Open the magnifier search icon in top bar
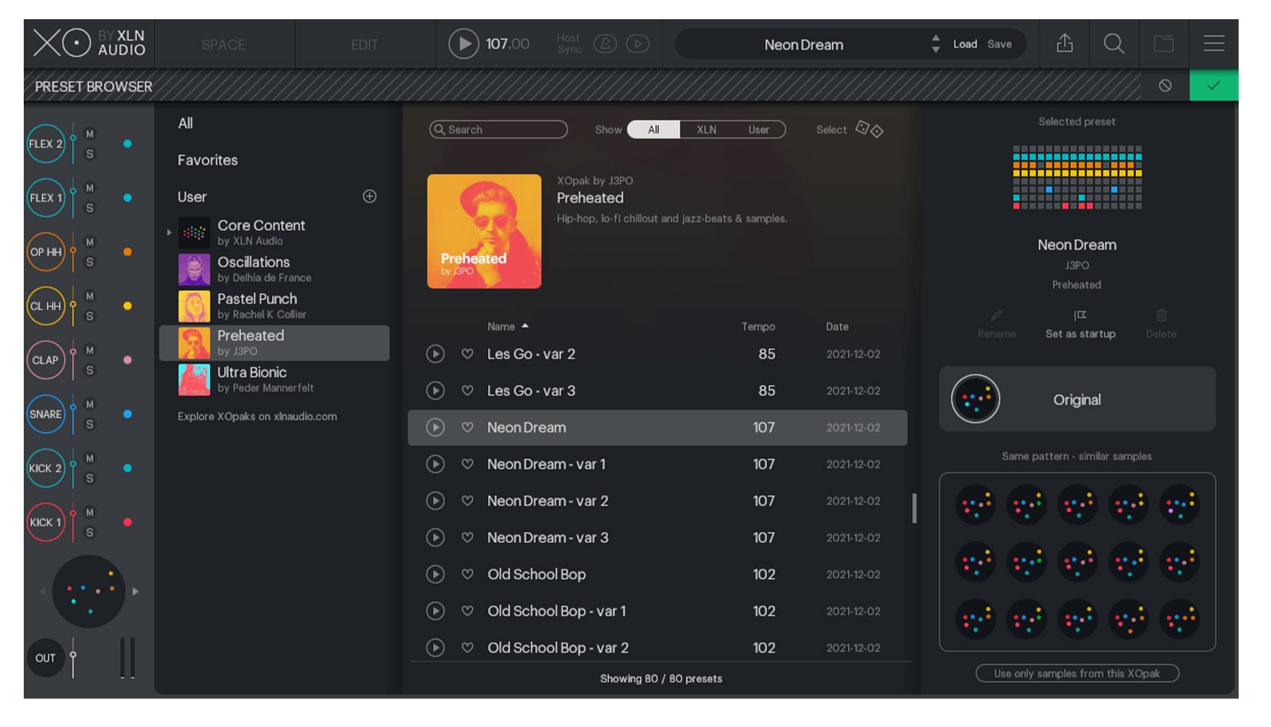The width and height of the screenshot is (1271, 727). click(x=1113, y=44)
